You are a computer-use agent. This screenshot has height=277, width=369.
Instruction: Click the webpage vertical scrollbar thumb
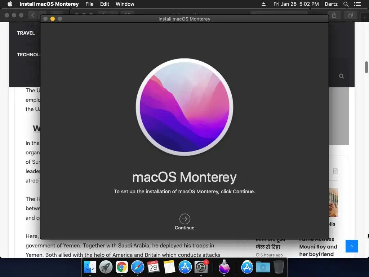tap(366, 67)
